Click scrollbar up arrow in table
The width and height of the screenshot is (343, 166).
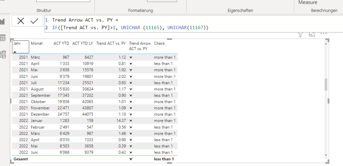326,44
